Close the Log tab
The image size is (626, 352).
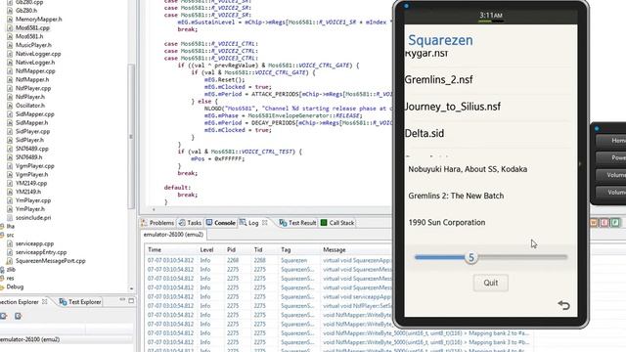point(265,223)
